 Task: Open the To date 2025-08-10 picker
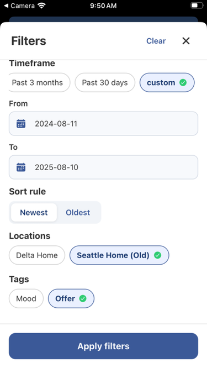click(x=103, y=167)
